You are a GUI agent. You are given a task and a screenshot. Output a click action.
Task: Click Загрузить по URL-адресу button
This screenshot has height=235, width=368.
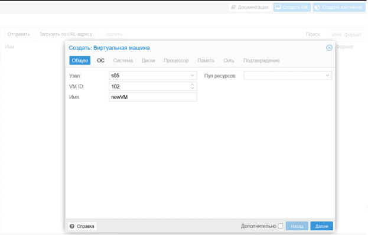[x=66, y=34]
